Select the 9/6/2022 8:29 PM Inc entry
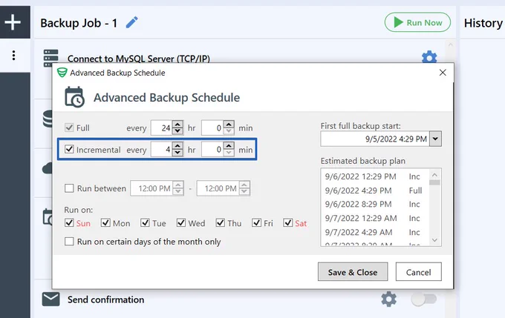The width and height of the screenshot is (505, 318). [375, 204]
